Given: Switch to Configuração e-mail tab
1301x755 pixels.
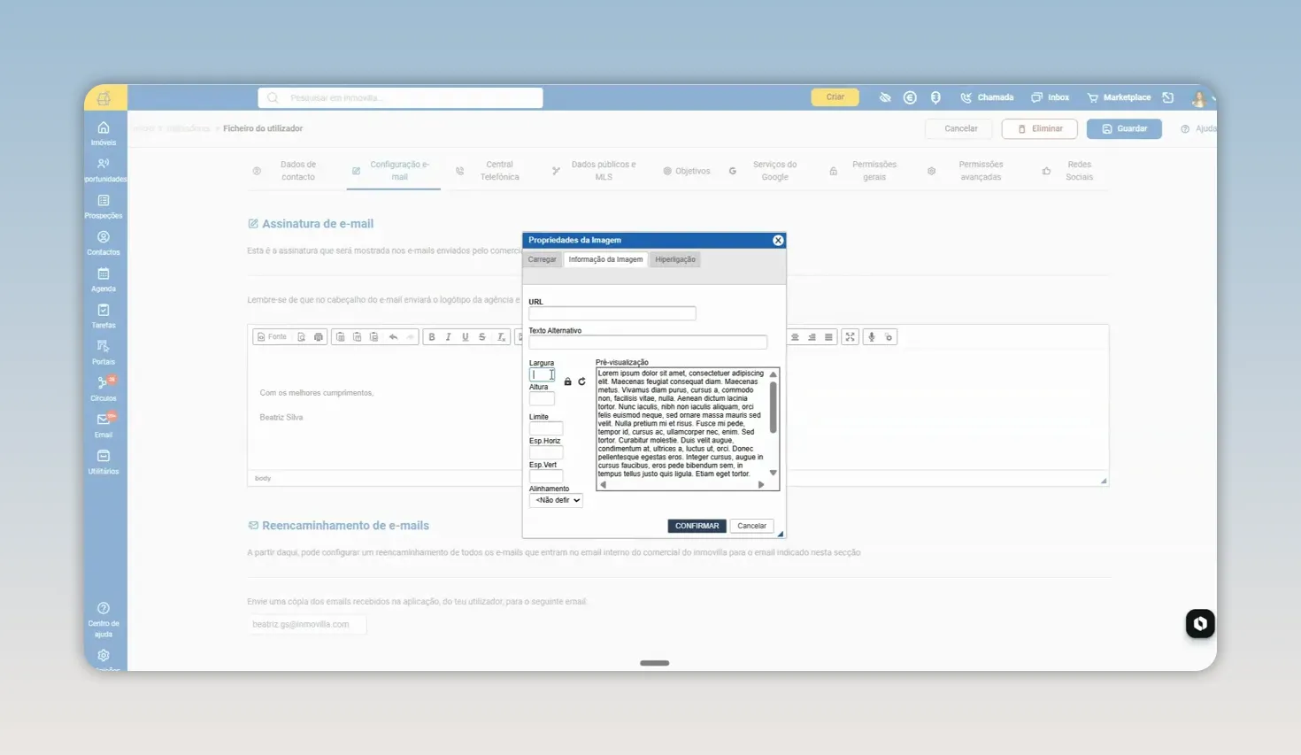Looking at the screenshot, I should pos(393,171).
